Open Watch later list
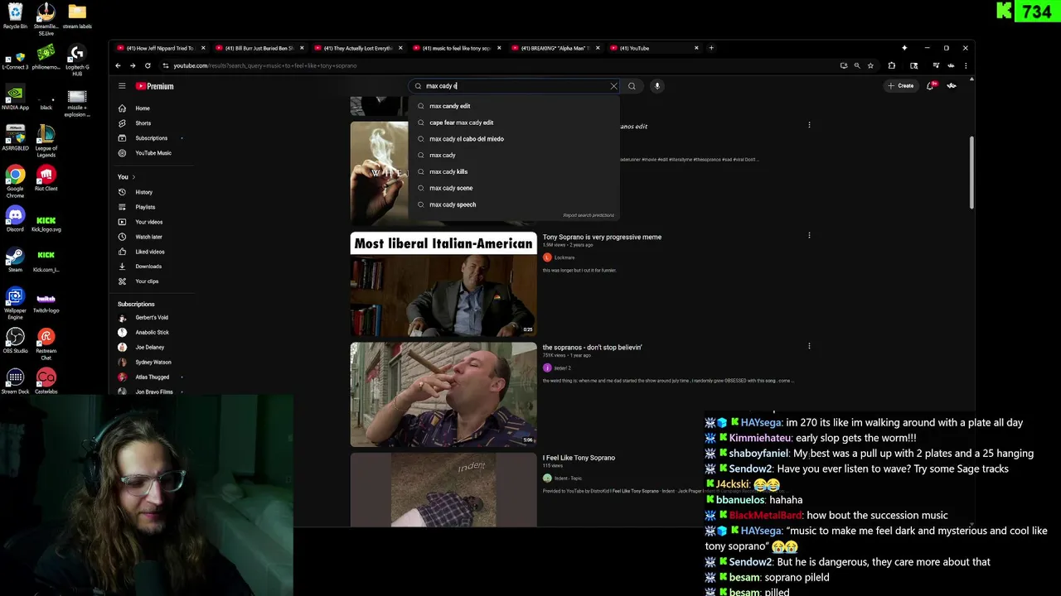 [x=149, y=237]
